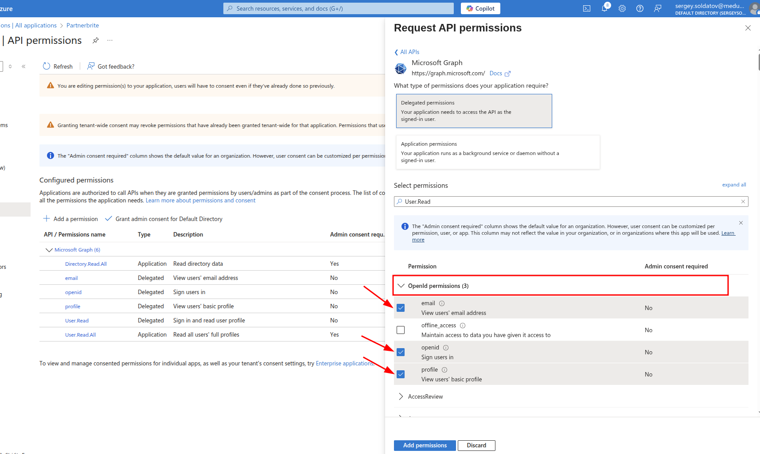This screenshot has height=454, width=760.
Task: Show info tooltip for openid permission
Action: point(446,348)
